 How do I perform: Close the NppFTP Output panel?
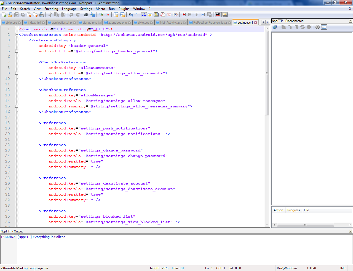[351, 231]
